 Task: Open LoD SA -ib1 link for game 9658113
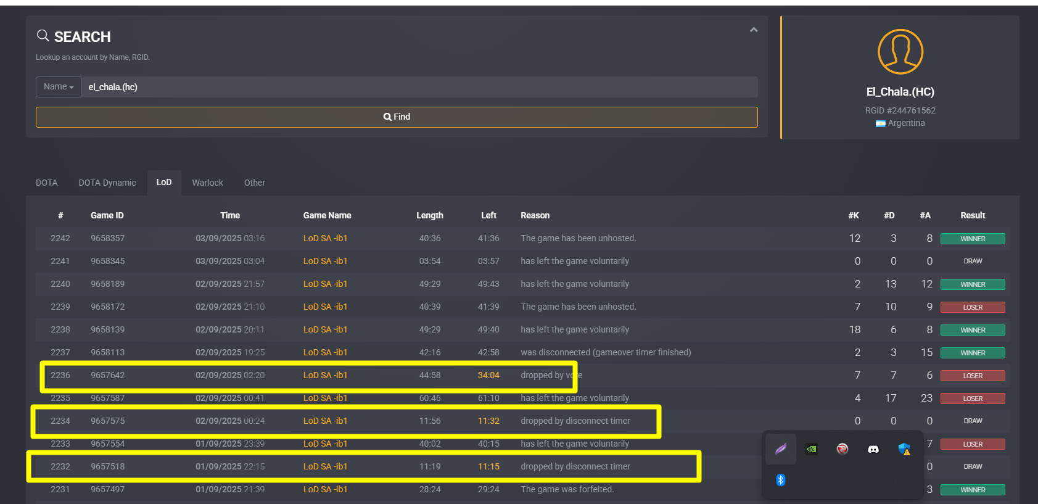[x=326, y=352]
